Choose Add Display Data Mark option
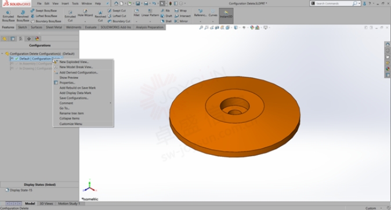The height and width of the screenshot is (210, 391). click(x=75, y=93)
